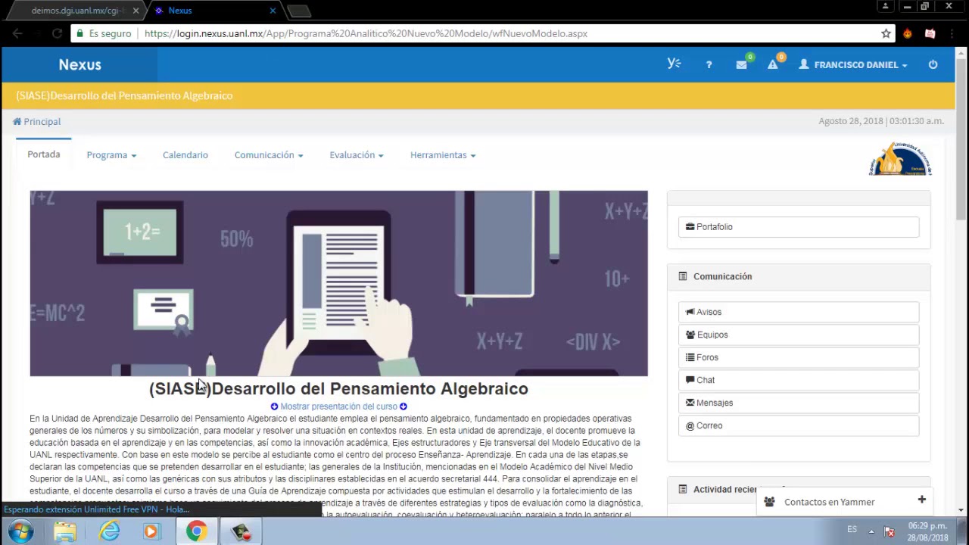Open the mail envelope notifications icon
969x545 pixels.
tap(742, 64)
